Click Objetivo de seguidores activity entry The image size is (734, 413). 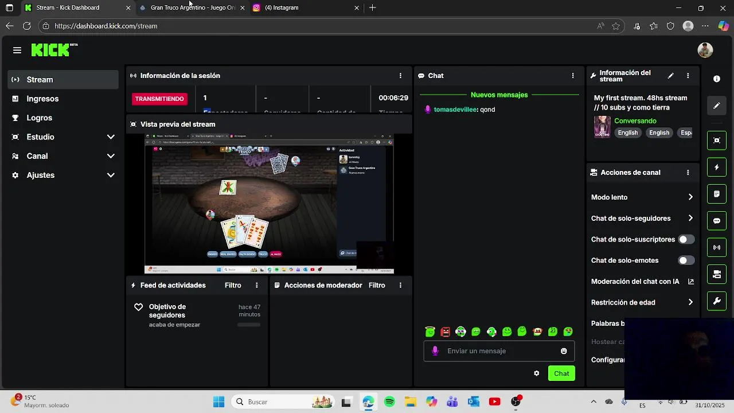(x=197, y=315)
